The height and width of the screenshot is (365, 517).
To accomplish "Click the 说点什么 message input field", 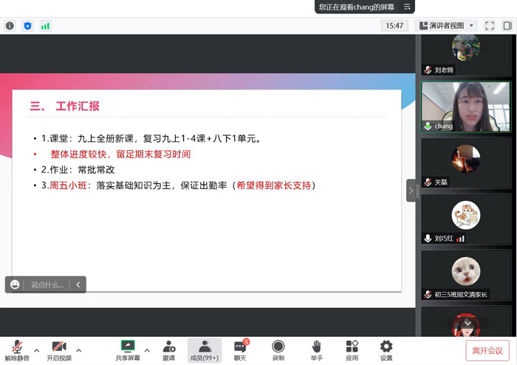I will [x=47, y=284].
